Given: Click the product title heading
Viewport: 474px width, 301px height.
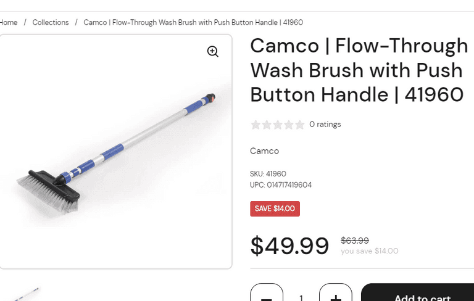Looking at the screenshot, I should point(359,70).
